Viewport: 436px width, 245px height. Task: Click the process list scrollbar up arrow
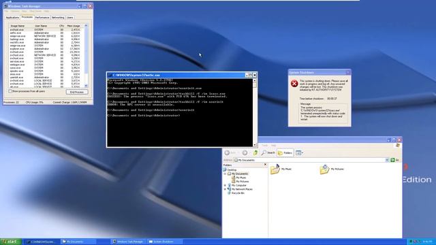[x=86, y=26]
